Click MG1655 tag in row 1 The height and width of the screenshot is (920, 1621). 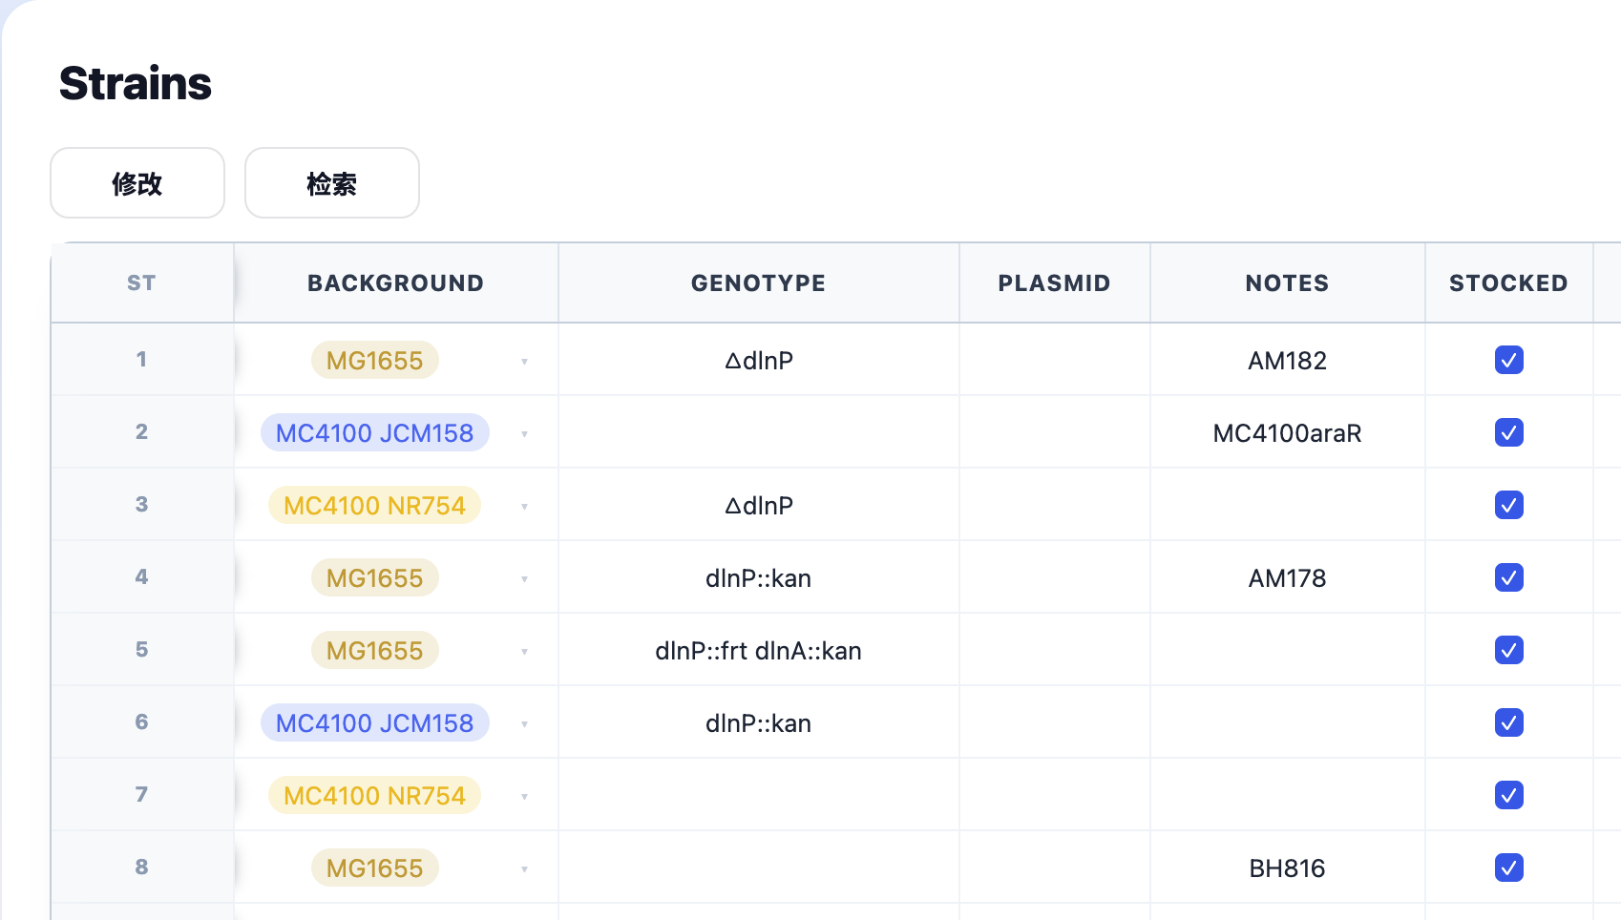point(375,360)
